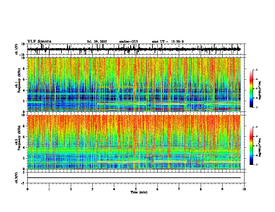Click inside the ch.2 spectrogram panel
275x212 pixels.
tap(134, 142)
